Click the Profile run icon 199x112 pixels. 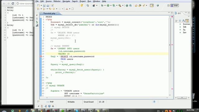(x=114, y=6)
